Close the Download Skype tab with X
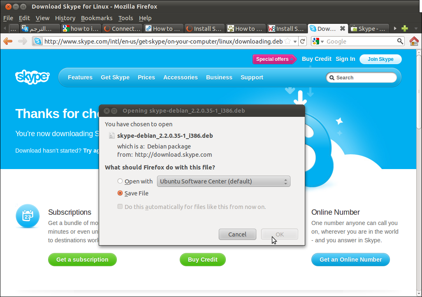This screenshot has width=422, height=297. tap(342, 28)
